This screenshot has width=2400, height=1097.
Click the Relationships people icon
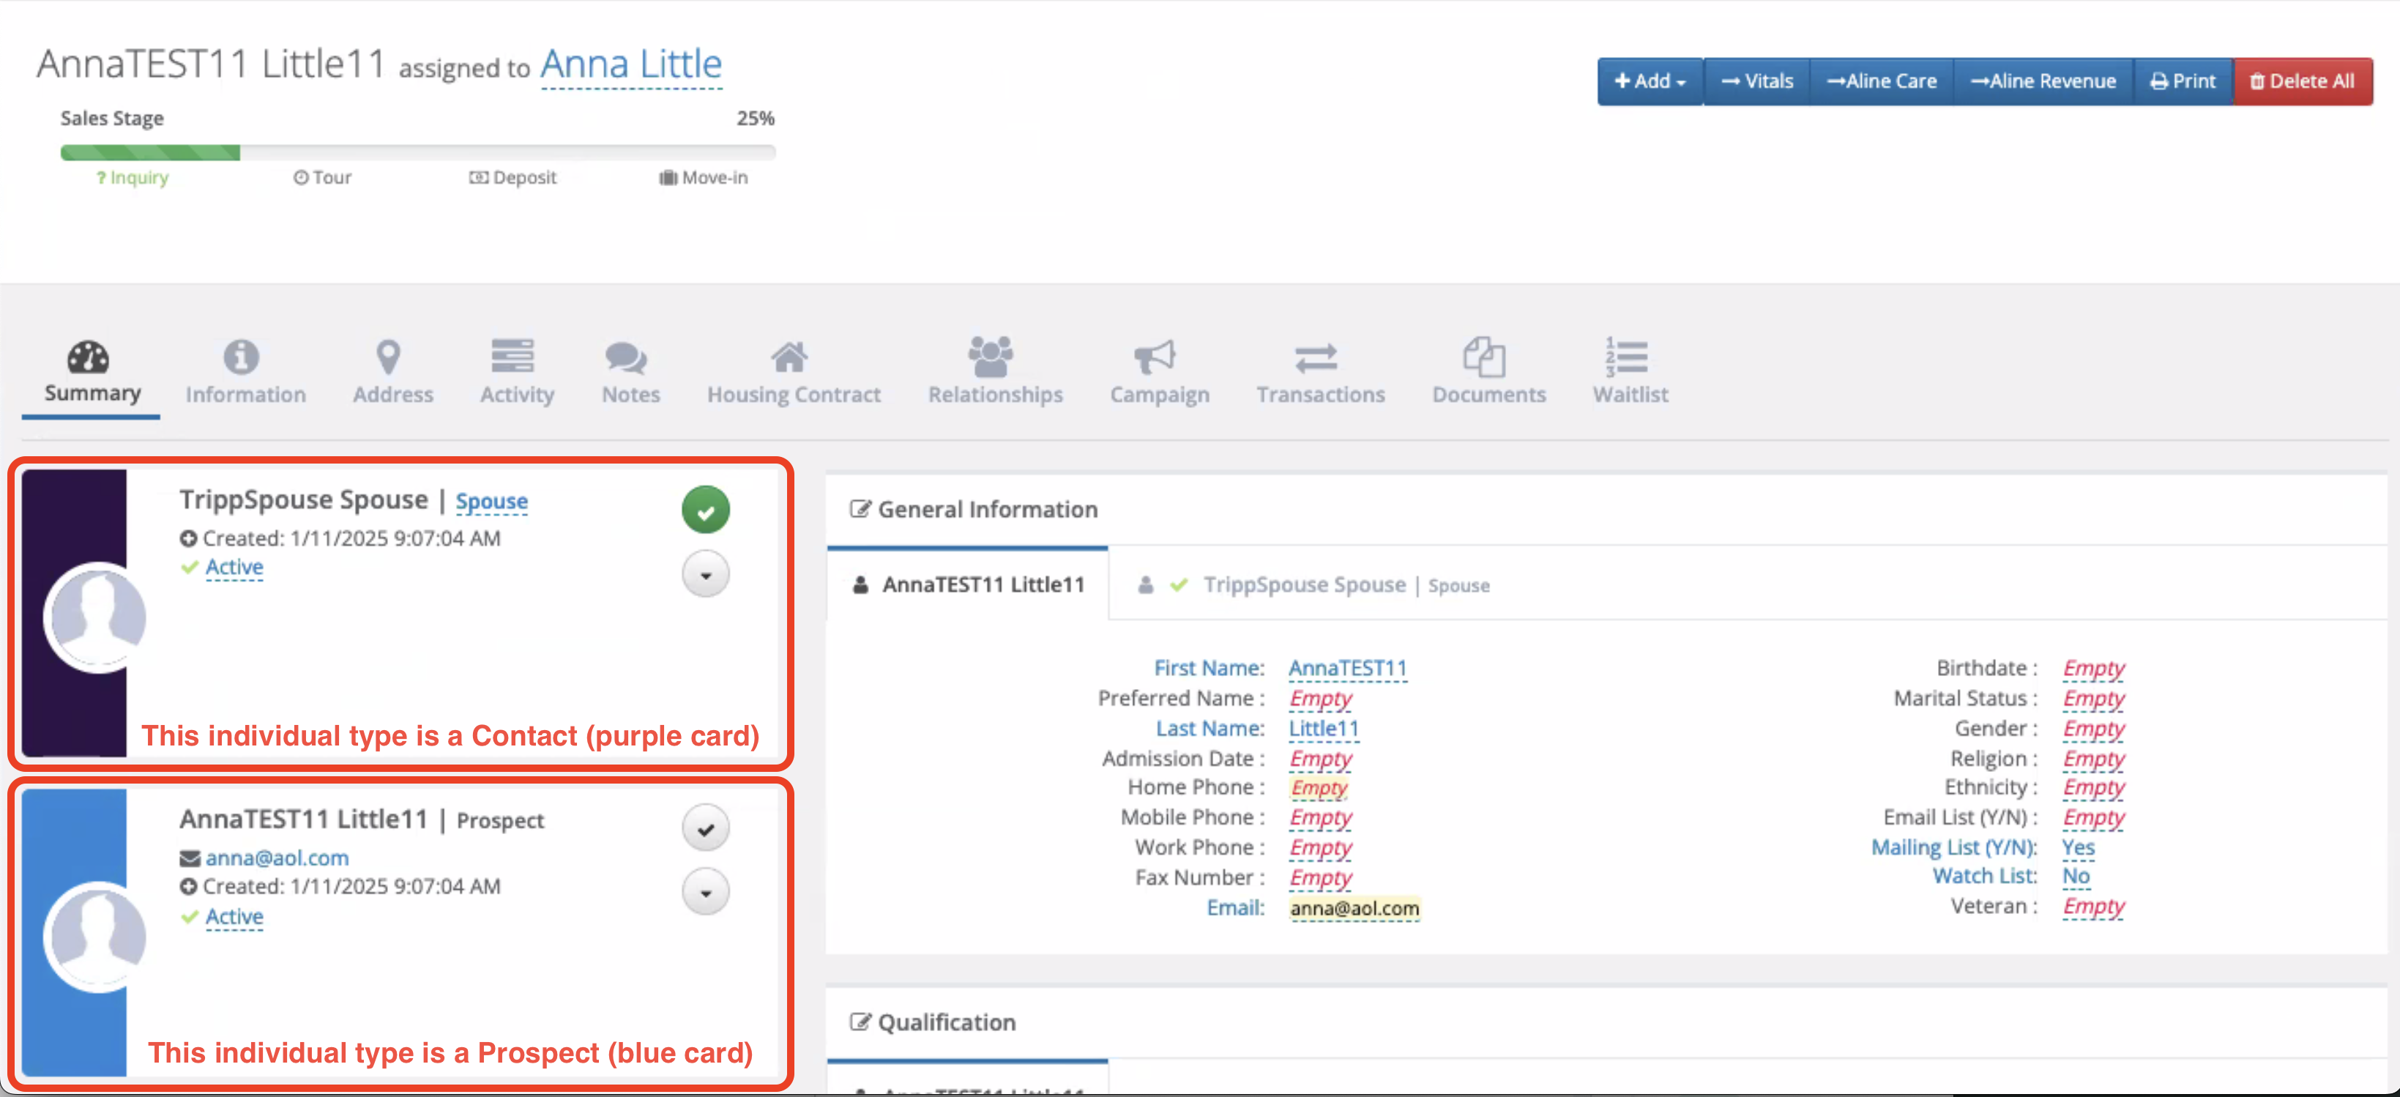[x=991, y=357]
